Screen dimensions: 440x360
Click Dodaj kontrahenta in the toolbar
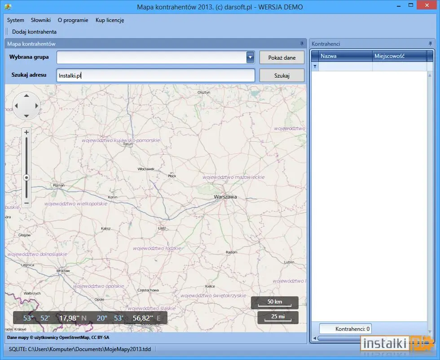34,32
